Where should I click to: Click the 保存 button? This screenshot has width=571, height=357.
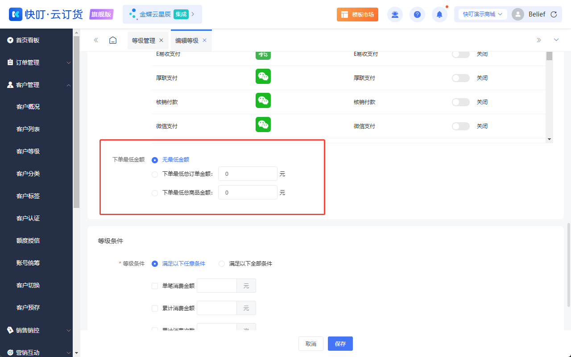pyautogui.click(x=340, y=344)
